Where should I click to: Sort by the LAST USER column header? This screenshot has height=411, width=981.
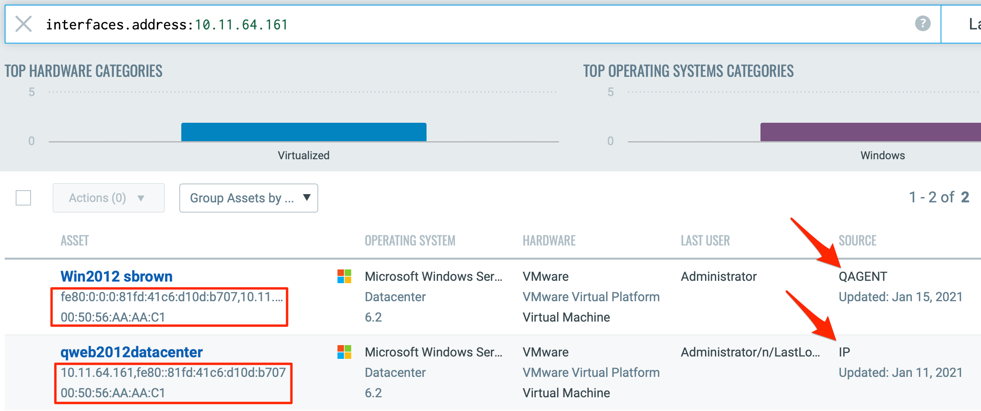point(705,240)
